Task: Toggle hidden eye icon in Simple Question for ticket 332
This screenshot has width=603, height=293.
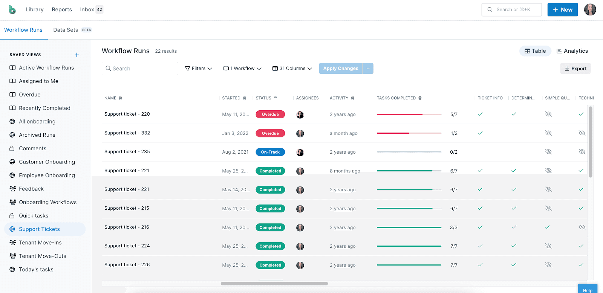Action: click(548, 133)
